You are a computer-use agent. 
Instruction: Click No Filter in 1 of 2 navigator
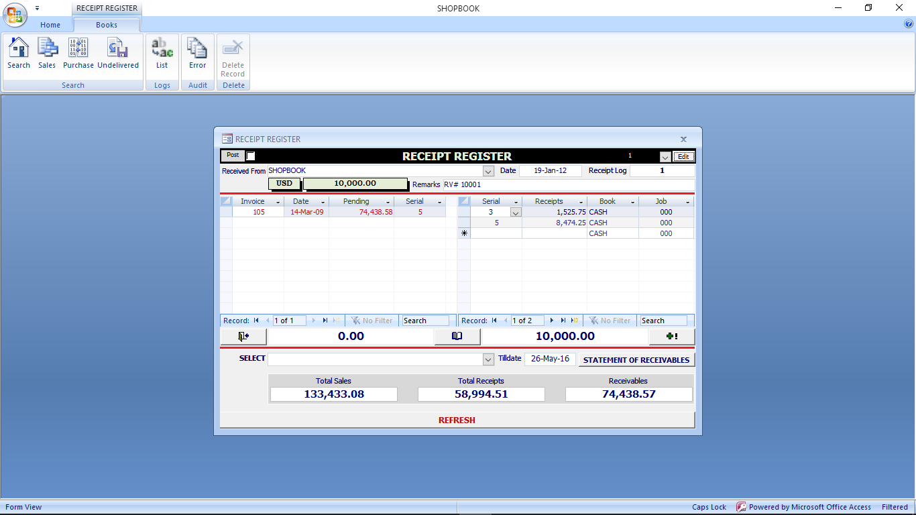610,321
